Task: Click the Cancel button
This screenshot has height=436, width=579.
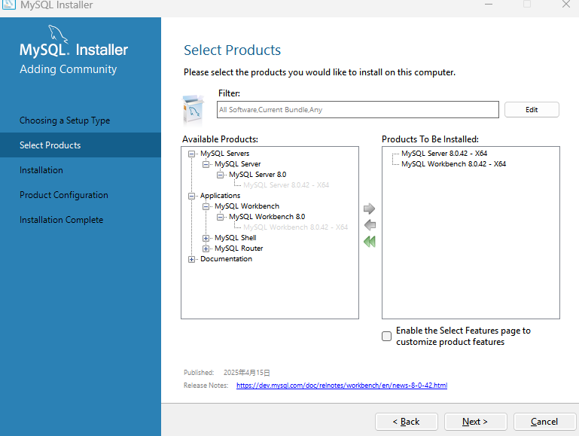Action: [x=544, y=422]
